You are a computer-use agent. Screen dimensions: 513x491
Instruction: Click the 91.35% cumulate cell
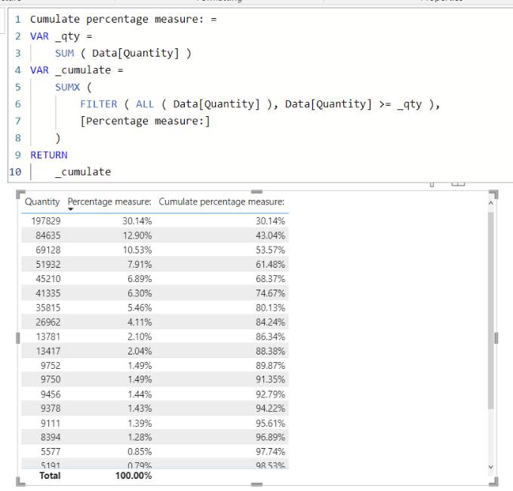[x=270, y=379]
